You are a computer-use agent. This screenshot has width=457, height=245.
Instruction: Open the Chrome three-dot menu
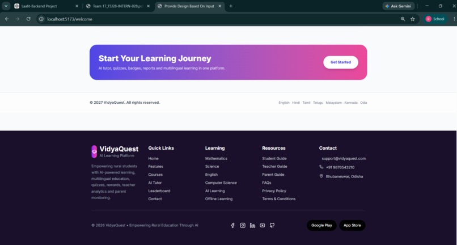tap(454, 19)
